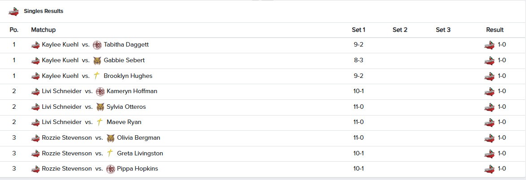Screen dimensions: 526x180
Task: Click the winner logo in Pippa Hopkins row
Action: pos(489,169)
